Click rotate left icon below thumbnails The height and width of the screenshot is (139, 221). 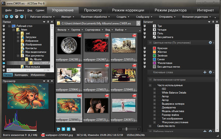pos(63,129)
